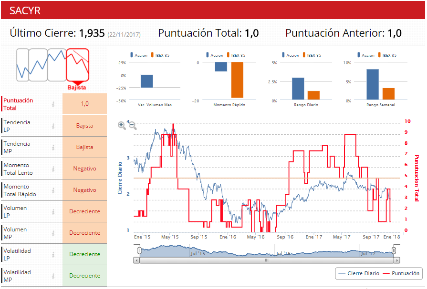This screenshot has height=289, width=427.
Task: Click the blue Accion bar in Rango Semanal
Action: [373, 85]
